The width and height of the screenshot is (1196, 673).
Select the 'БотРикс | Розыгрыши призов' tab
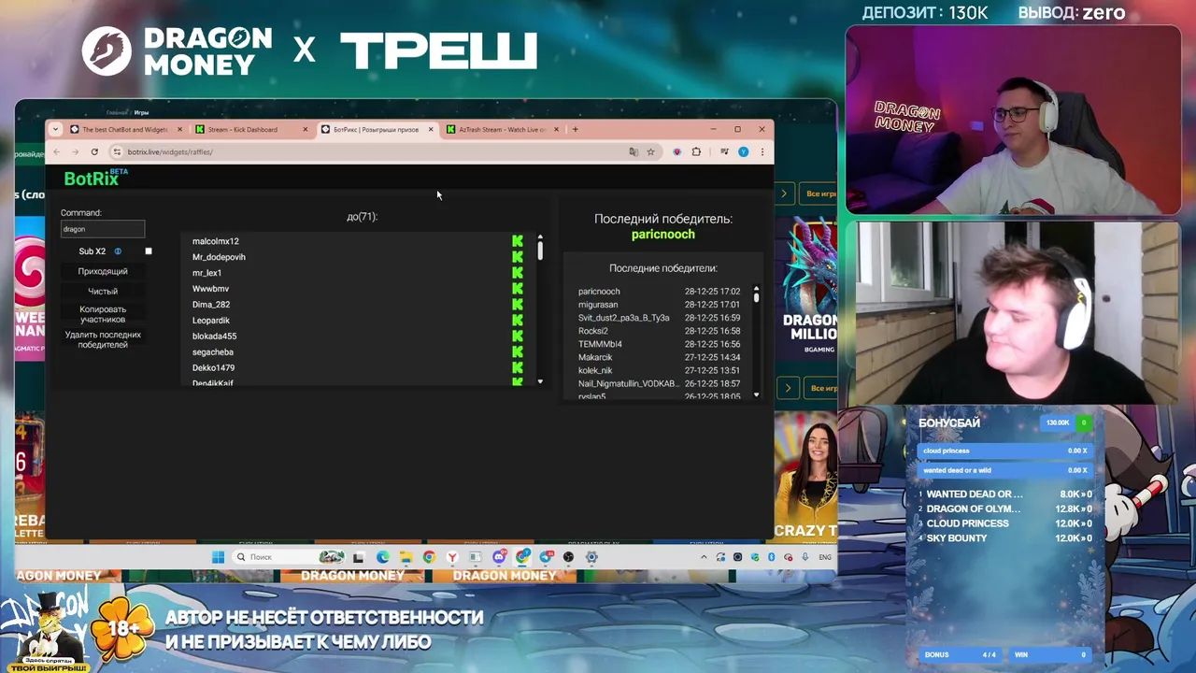[376, 129]
